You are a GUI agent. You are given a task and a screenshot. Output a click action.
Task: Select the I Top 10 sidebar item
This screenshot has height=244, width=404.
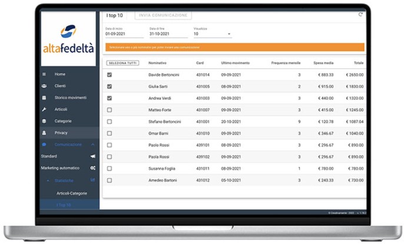point(64,205)
